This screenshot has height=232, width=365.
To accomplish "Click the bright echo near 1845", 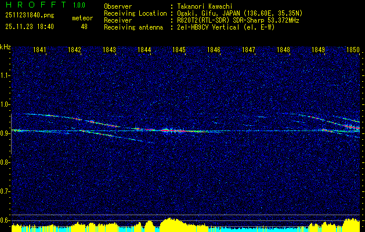I will tap(172, 130).
